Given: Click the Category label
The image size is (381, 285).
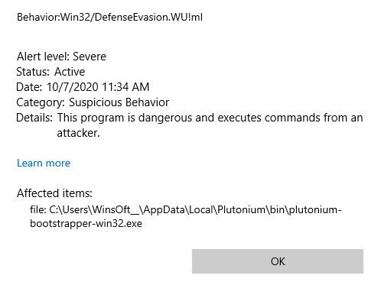Looking at the screenshot, I should pos(41,102).
